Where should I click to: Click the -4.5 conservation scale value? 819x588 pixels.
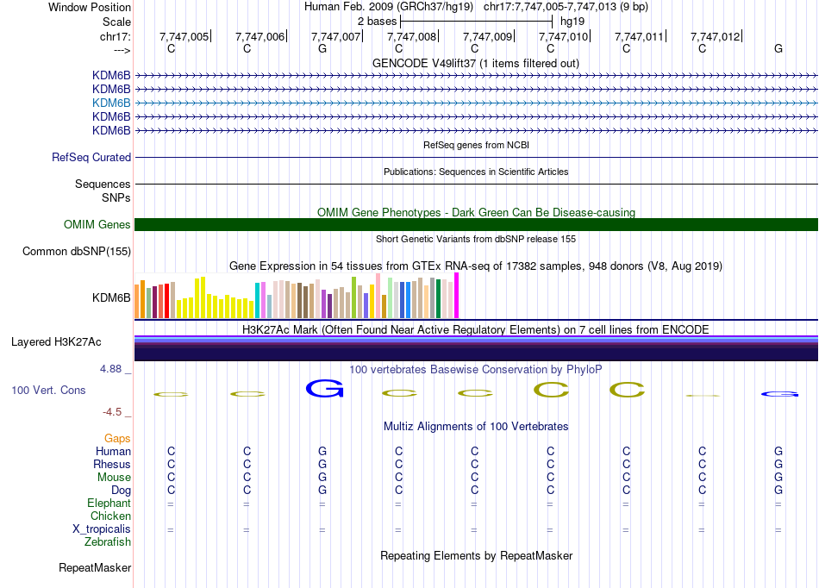112,412
